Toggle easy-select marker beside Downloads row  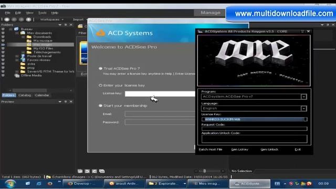click(x=3, y=37)
